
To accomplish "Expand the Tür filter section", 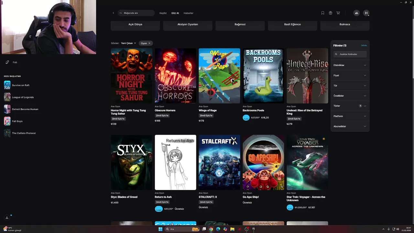I will click(350, 86).
